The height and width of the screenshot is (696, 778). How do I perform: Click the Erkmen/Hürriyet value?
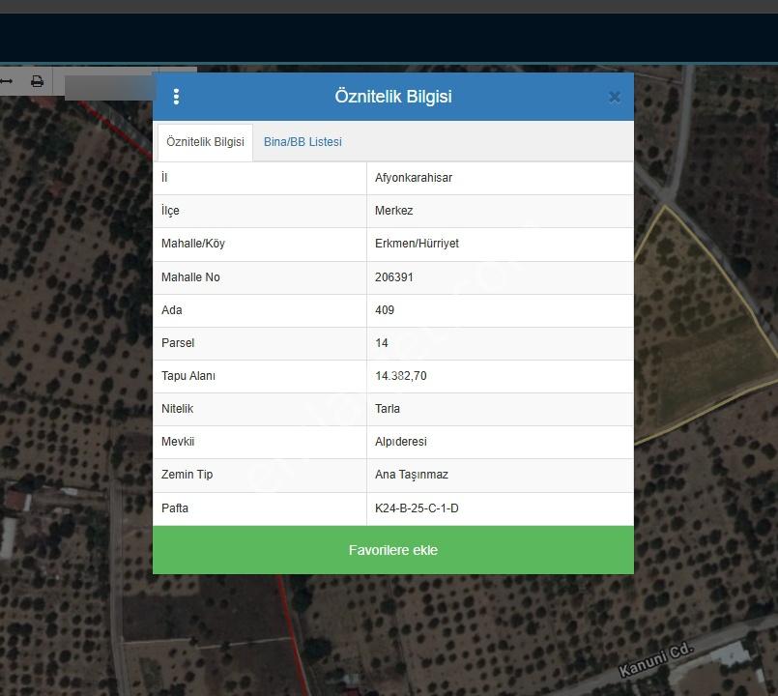point(417,244)
